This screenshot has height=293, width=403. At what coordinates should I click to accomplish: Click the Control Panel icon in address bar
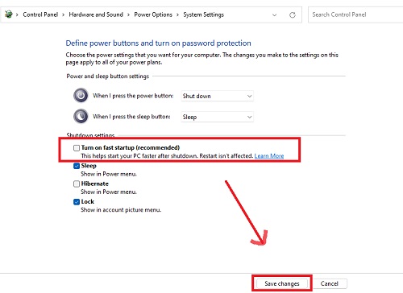[x=9, y=14]
